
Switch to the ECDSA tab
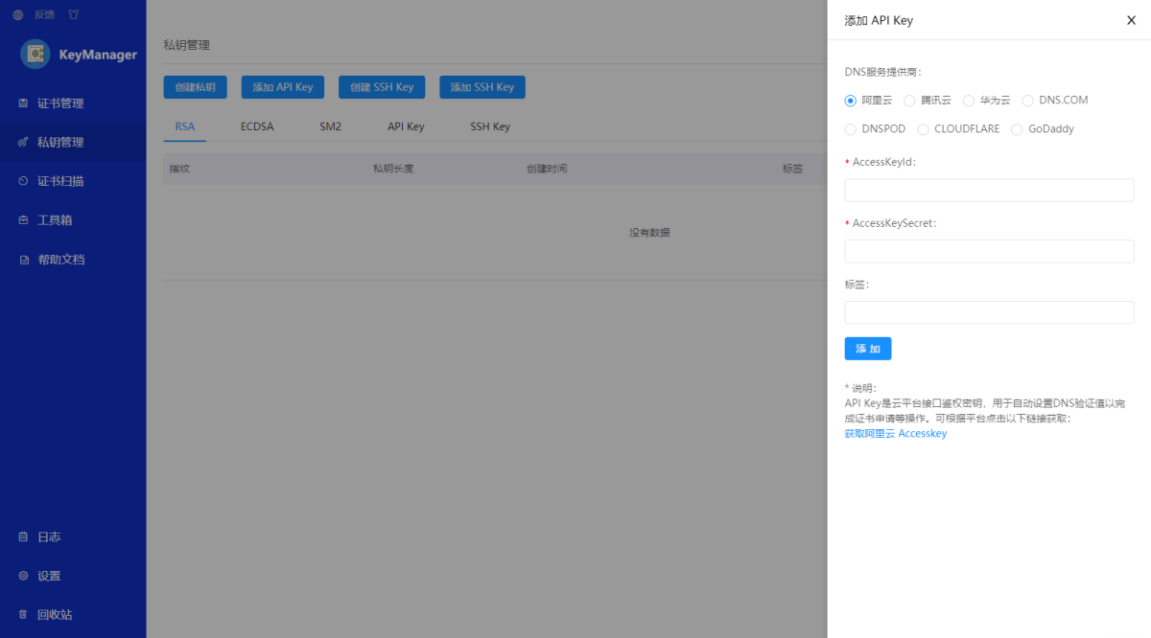click(257, 126)
